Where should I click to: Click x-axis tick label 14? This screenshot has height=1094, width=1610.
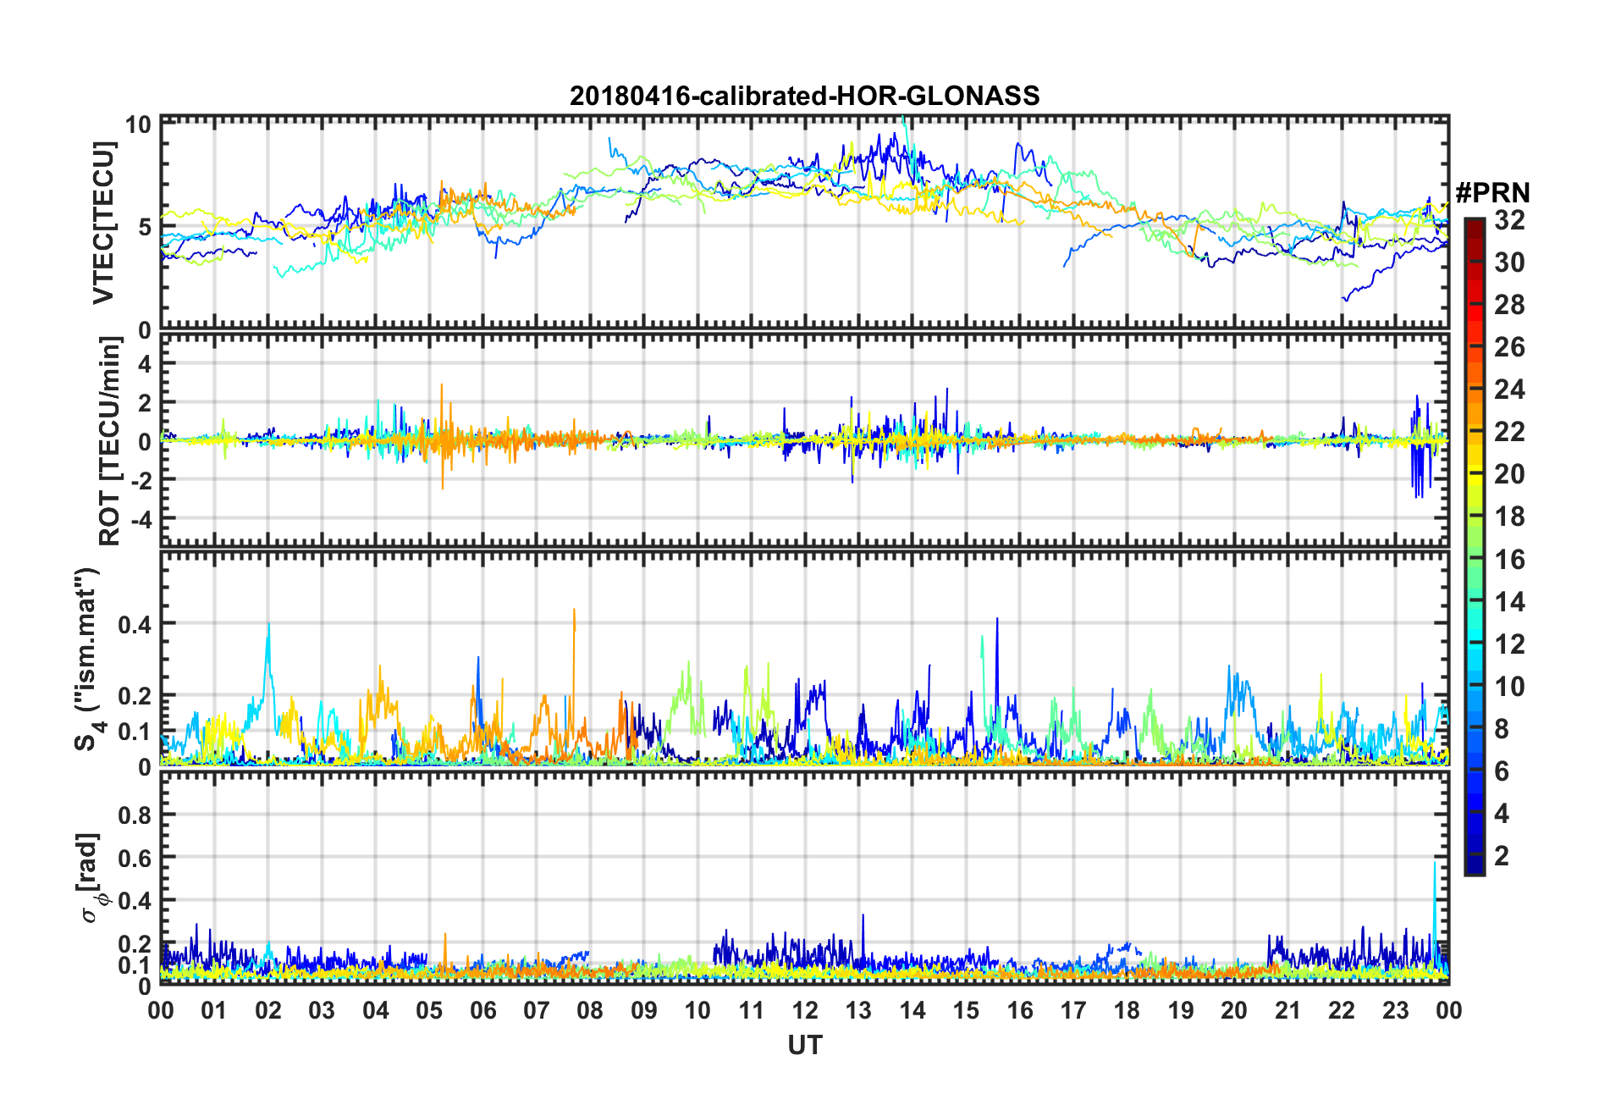[x=913, y=1010]
